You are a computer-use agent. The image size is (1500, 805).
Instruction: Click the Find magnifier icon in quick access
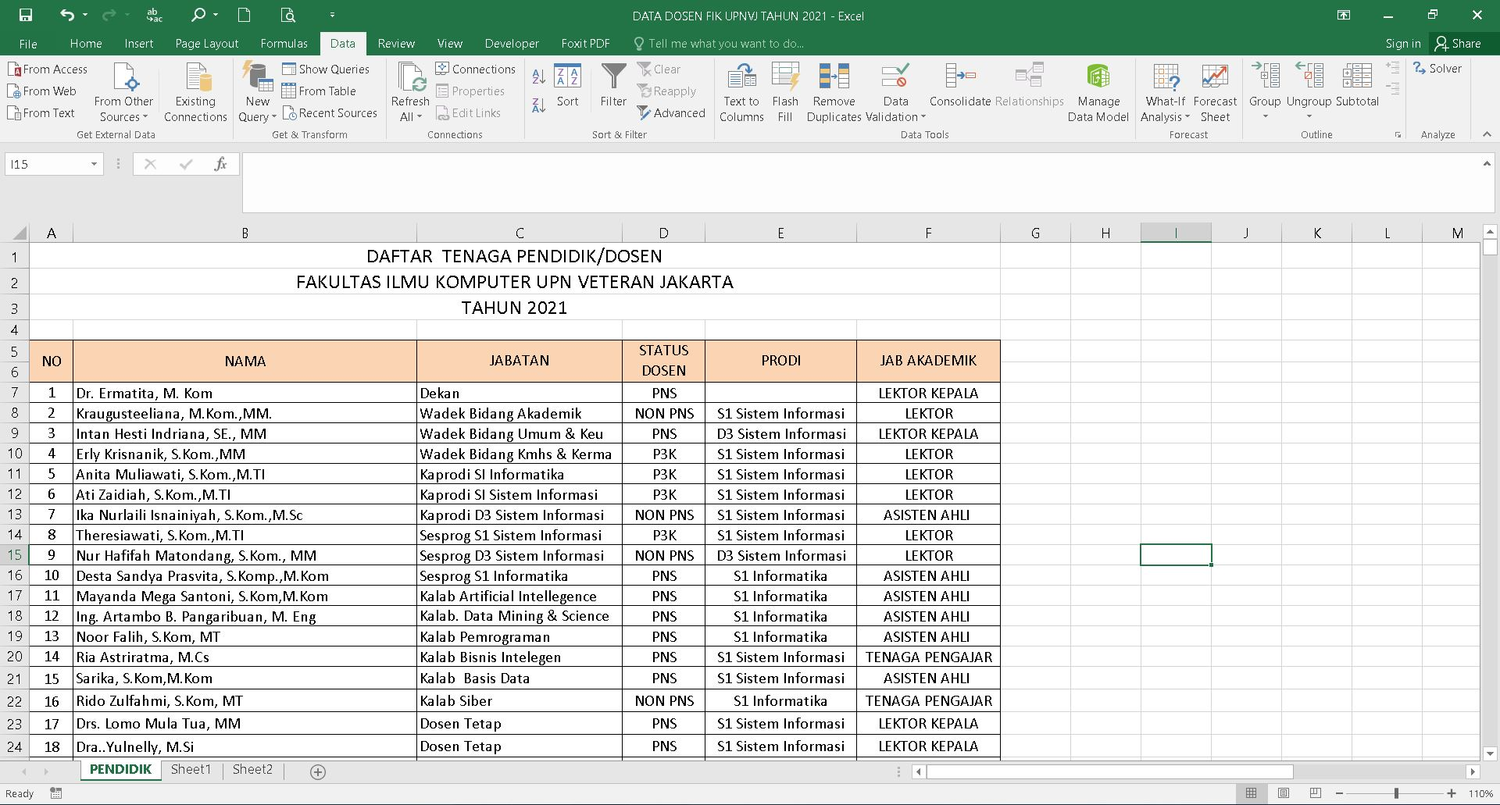[x=198, y=15]
